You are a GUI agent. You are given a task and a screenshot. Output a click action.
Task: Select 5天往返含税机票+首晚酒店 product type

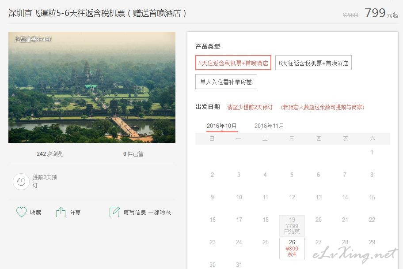click(x=233, y=63)
